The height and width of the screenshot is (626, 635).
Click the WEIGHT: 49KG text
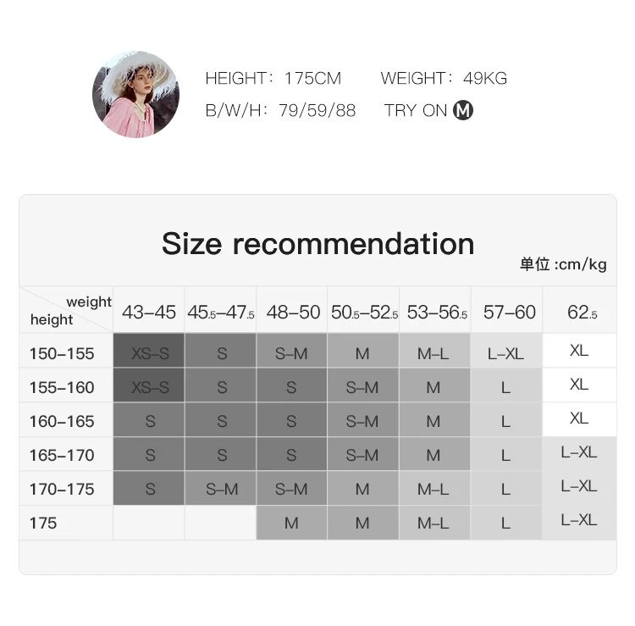(x=444, y=78)
